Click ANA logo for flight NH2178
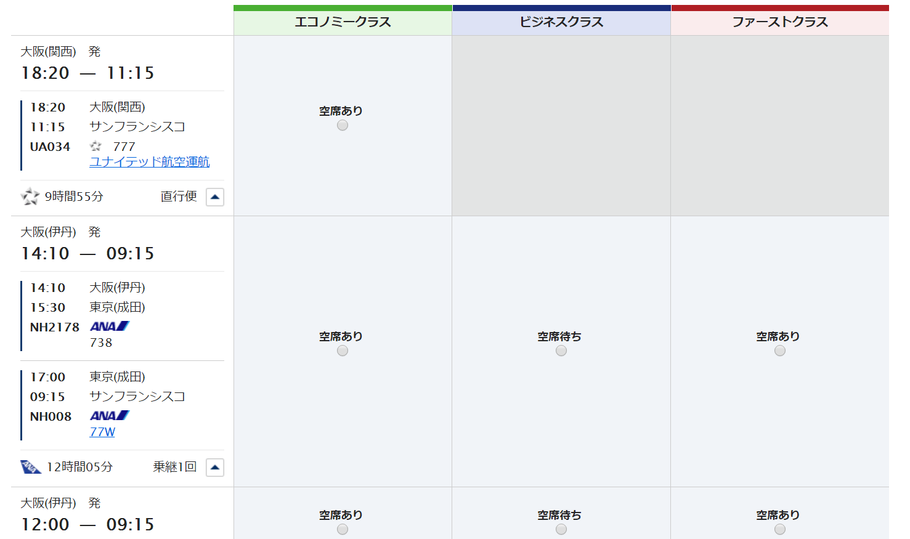The width and height of the screenshot is (910, 539). 110,326
